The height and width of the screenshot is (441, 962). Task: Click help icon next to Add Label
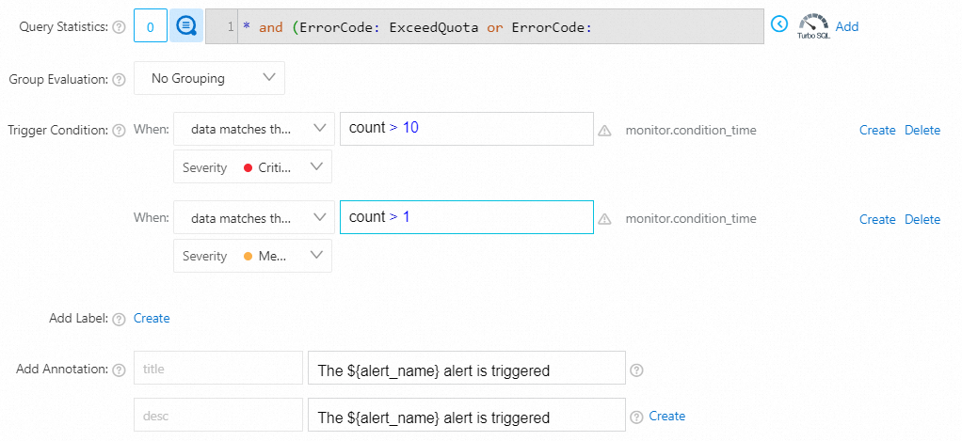click(119, 320)
